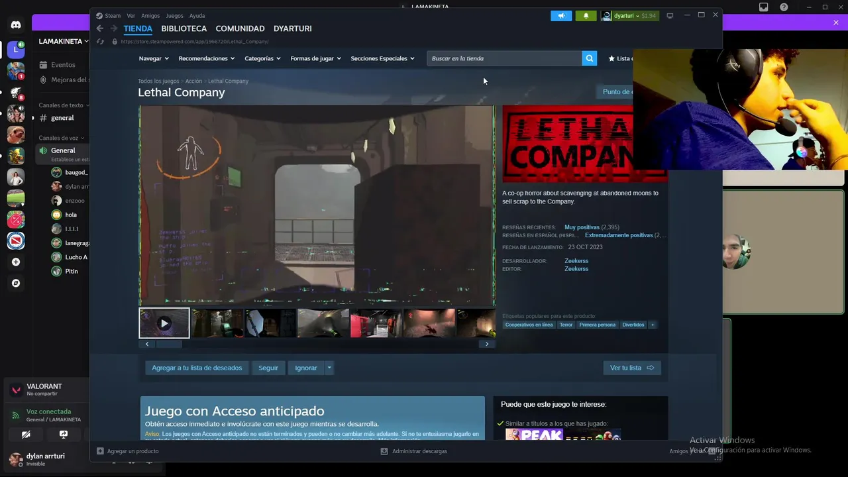Select the Terror tag

click(x=566, y=325)
